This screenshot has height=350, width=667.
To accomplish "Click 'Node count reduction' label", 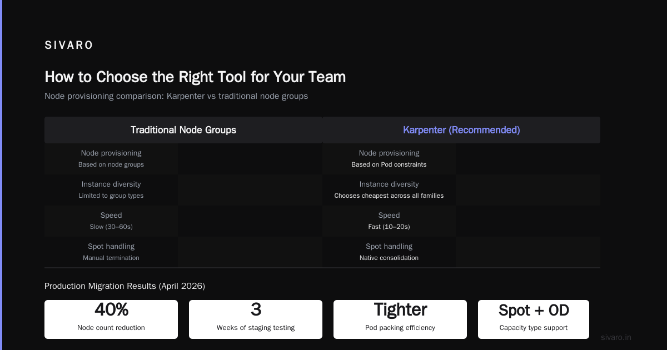I will click(111, 328).
